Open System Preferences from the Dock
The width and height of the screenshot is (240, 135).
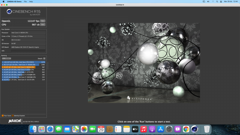169,129
